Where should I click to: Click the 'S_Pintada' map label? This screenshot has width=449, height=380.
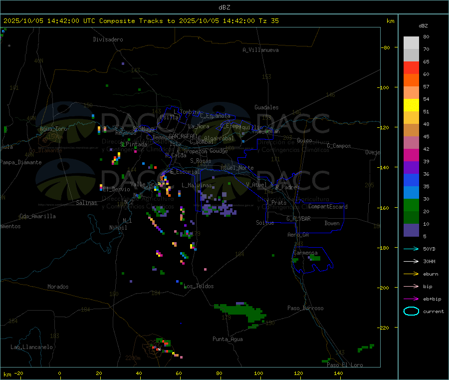click(133, 144)
